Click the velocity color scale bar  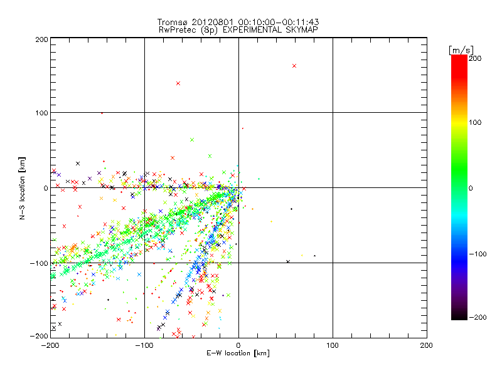tap(459, 187)
